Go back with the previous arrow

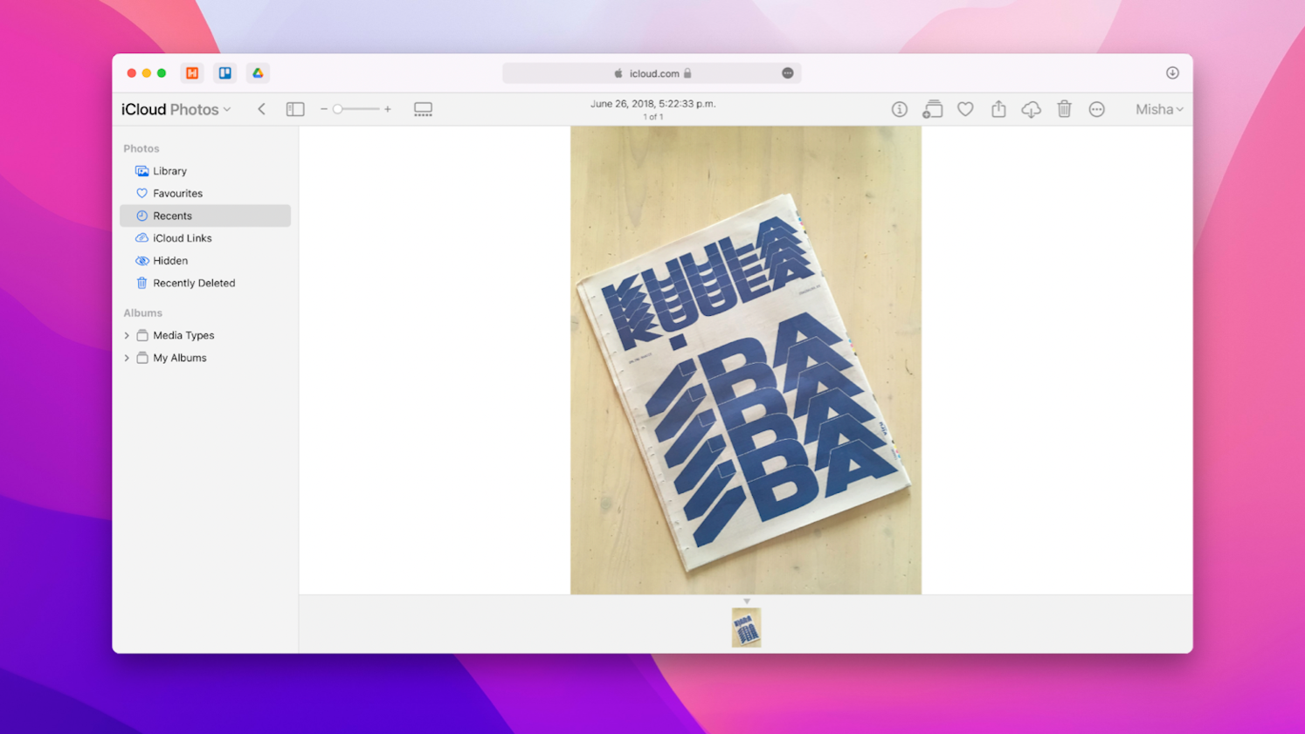pyautogui.click(x=261, y=109)
